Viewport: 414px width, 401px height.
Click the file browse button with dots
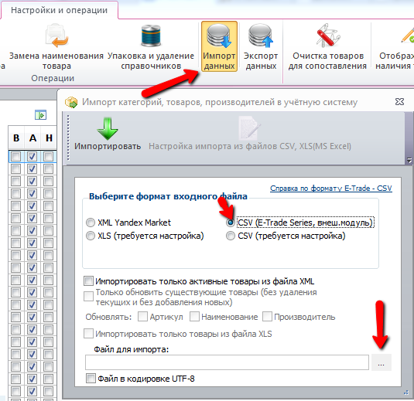click(x=381, y=362)
